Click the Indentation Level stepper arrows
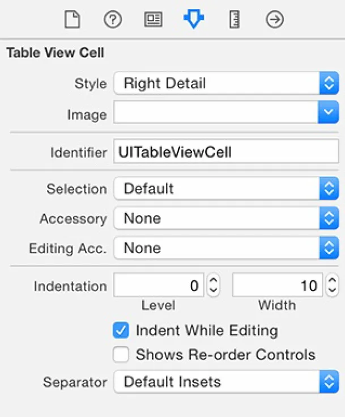This screenshot has height=417, width=345. [213, 285]
